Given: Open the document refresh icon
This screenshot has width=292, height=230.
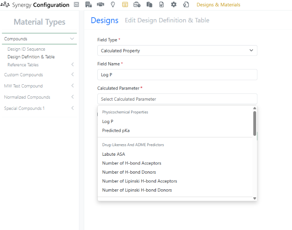Looking at the screenshot, I should (x=162, y=4).
